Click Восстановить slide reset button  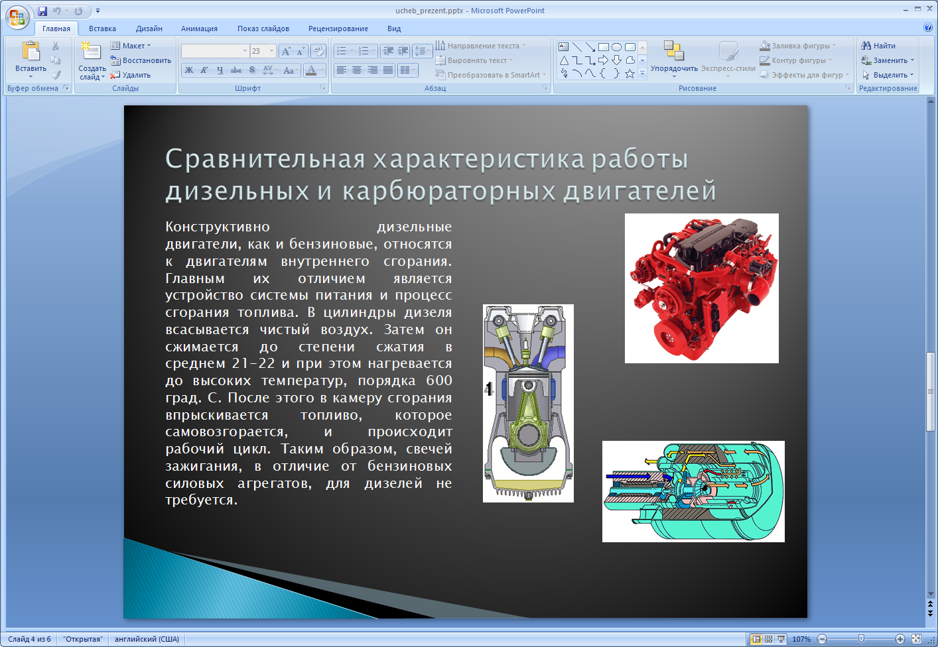click(141, 60)
